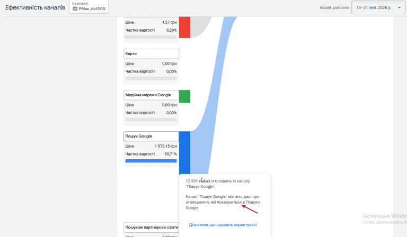Viewport: 407px width, 237px height.
Task: Click the blue cost share bar under Пошук Google
Action: tap(151, 161)
